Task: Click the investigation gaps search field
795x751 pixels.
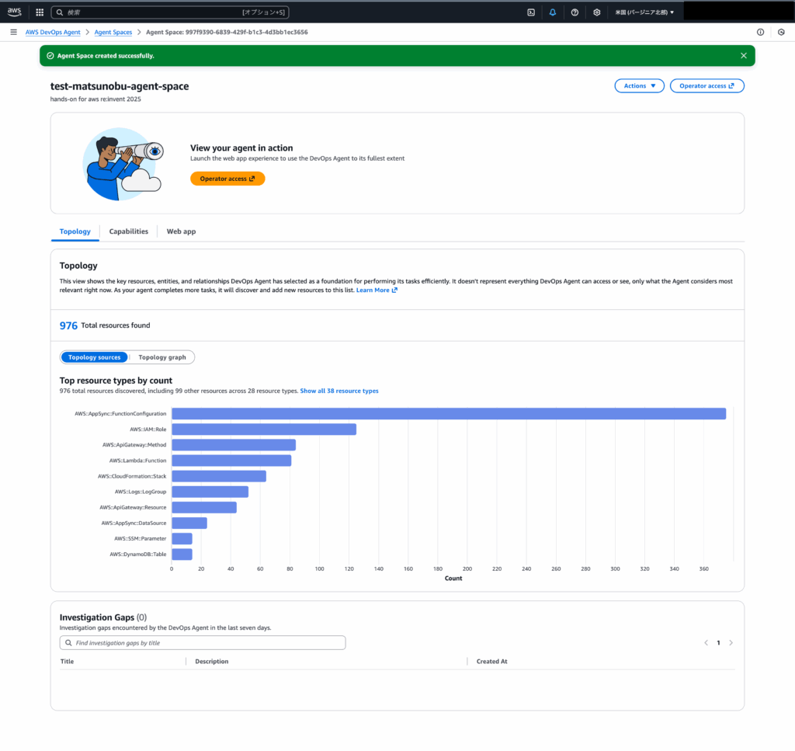Action: tap(203, 643)
